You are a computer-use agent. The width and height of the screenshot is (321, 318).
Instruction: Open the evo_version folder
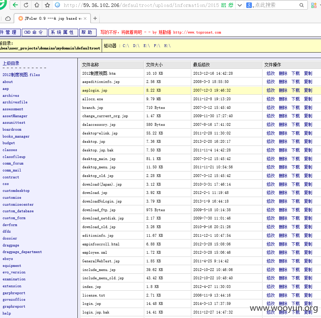(x=14, y=272)
